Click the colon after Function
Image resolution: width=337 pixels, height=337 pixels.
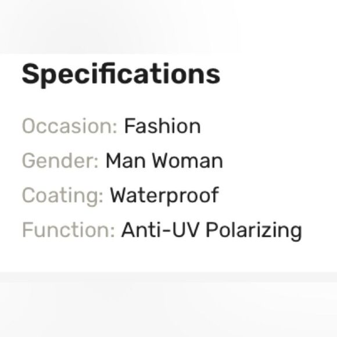pyautogui.click(x=113, y=232)
